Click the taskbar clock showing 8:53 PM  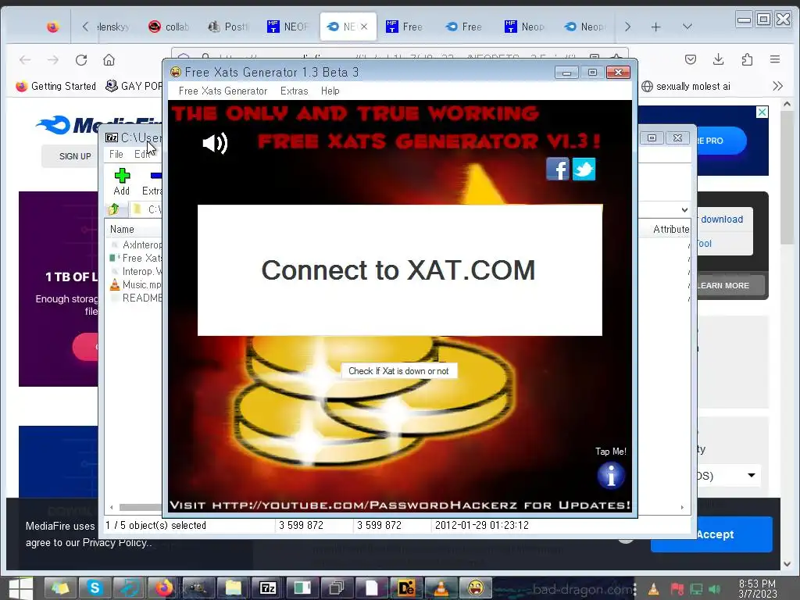point(757,588)
